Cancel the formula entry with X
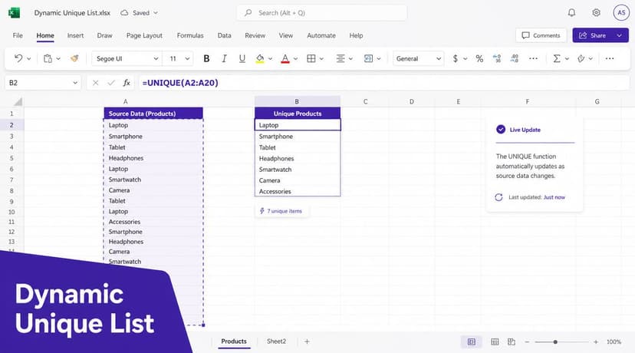Image resolution: width=635 pixels, height=353 pixels. (x=96, y=83)
